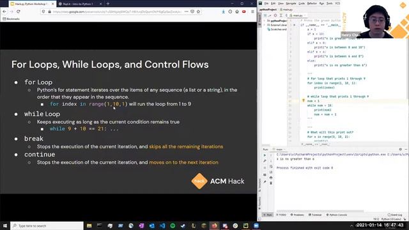The width and height of the screenshot is (409, 230).
Task: Open the TODO tool window
Action: coord(281,215)
